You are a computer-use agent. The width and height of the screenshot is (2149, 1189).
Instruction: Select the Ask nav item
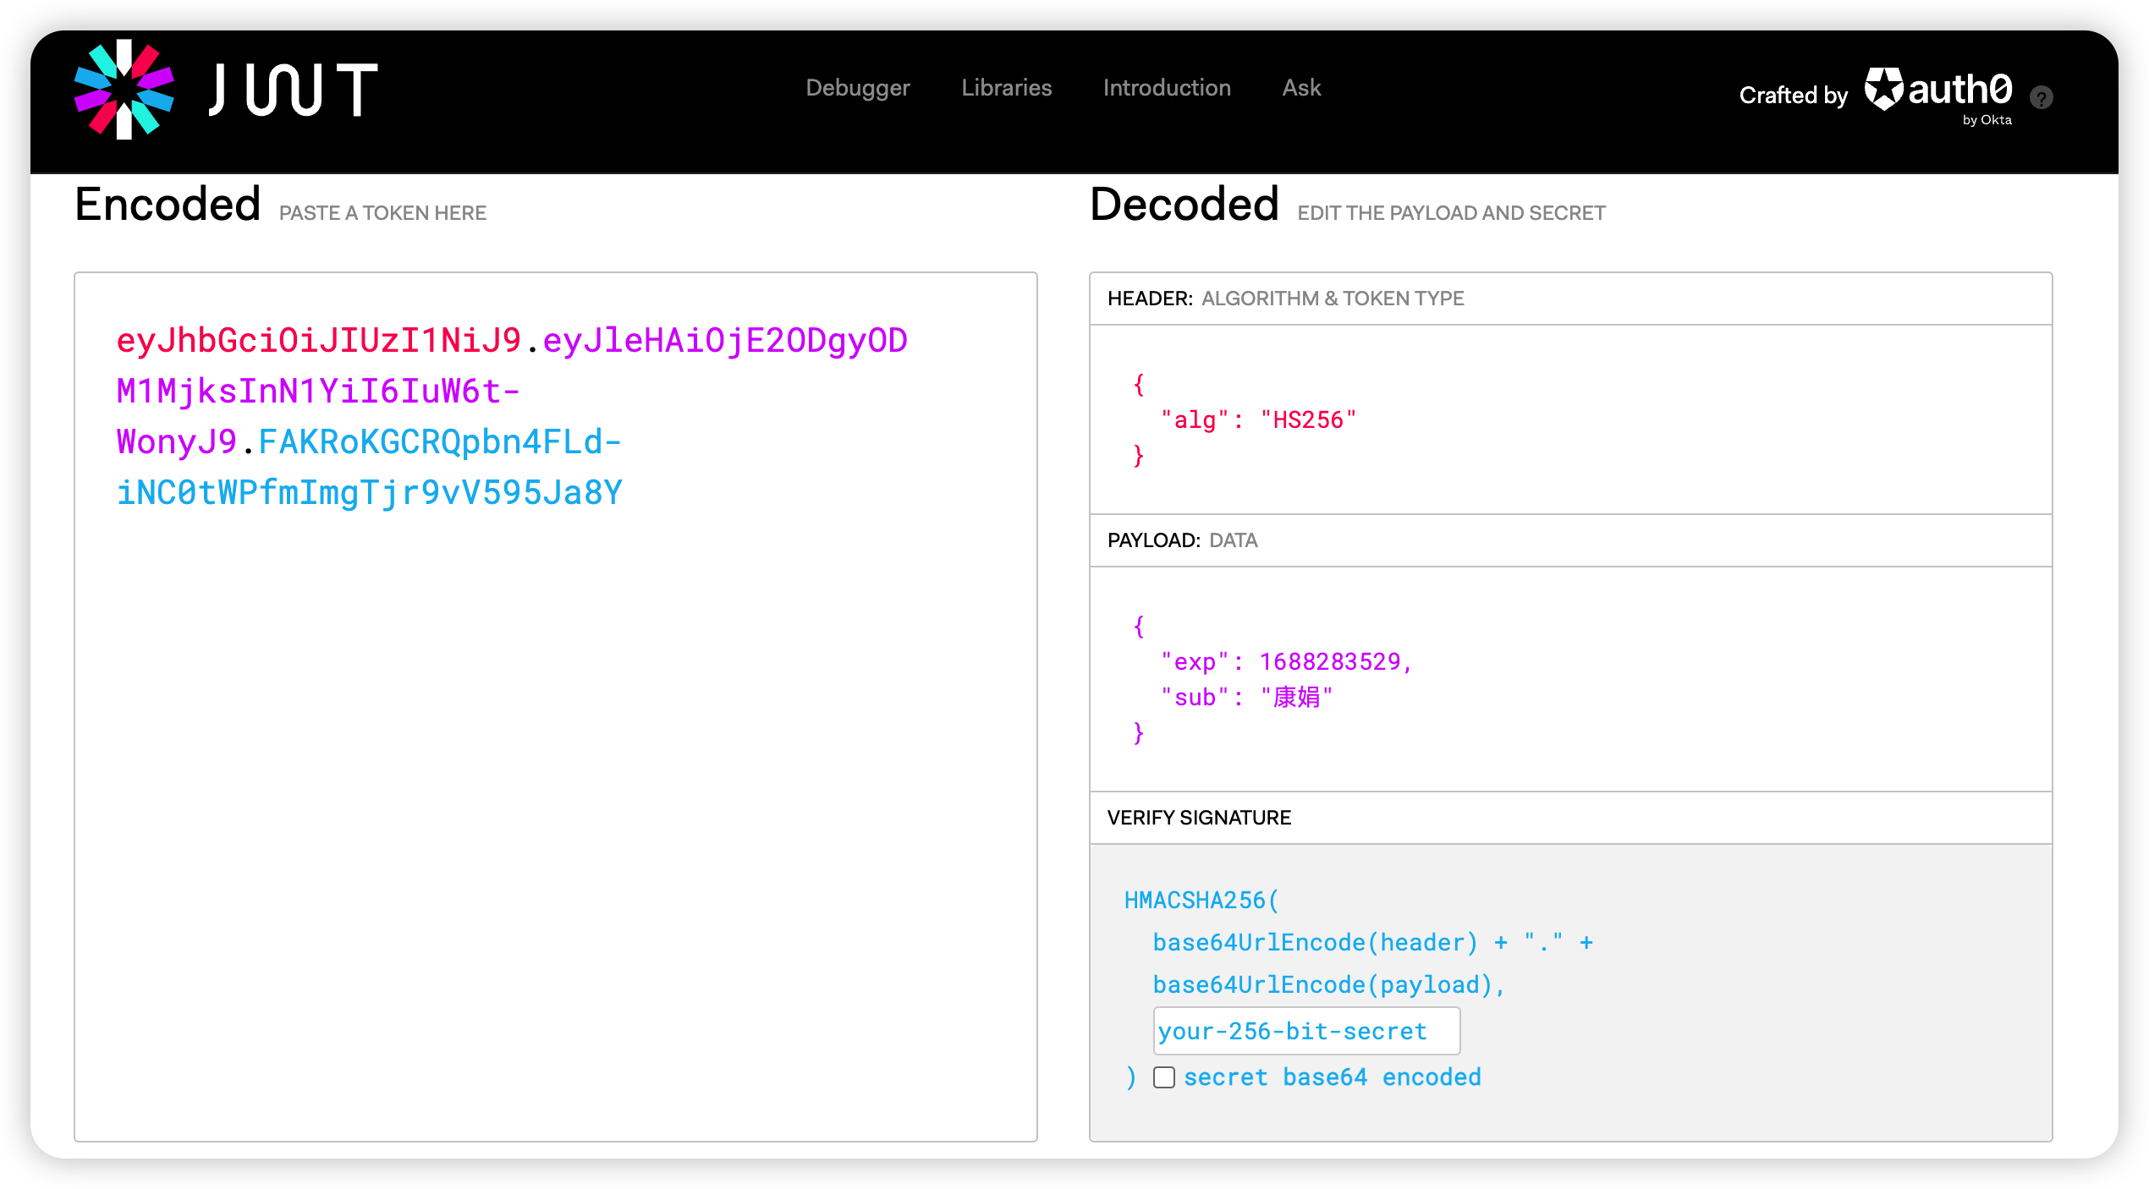point(1301,88)
